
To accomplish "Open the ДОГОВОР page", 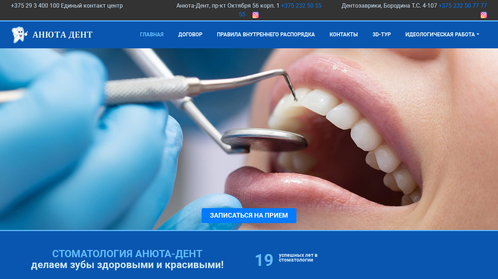I will coord(190,35).
